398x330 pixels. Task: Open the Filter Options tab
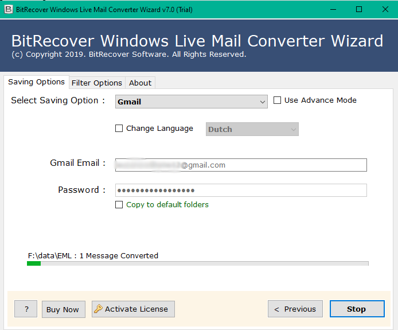pos(97,83)
